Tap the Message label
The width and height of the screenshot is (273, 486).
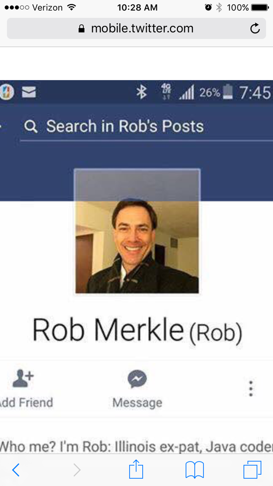coord(137,403)
